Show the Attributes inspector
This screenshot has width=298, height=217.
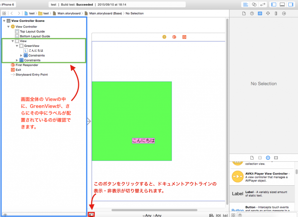coord(268,13)
